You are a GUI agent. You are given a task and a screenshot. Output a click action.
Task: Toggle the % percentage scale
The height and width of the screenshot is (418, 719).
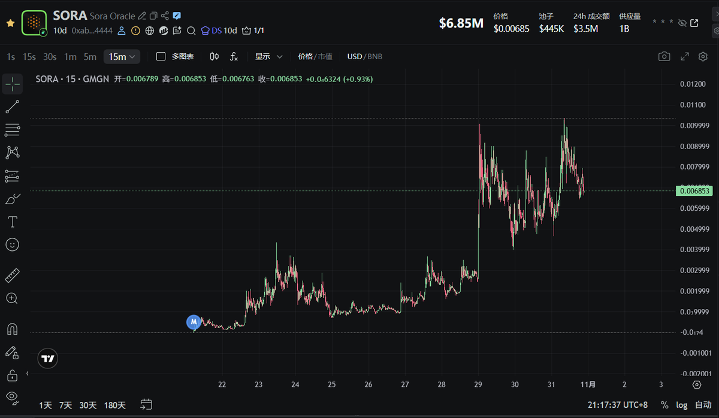[x=664, y=405]
